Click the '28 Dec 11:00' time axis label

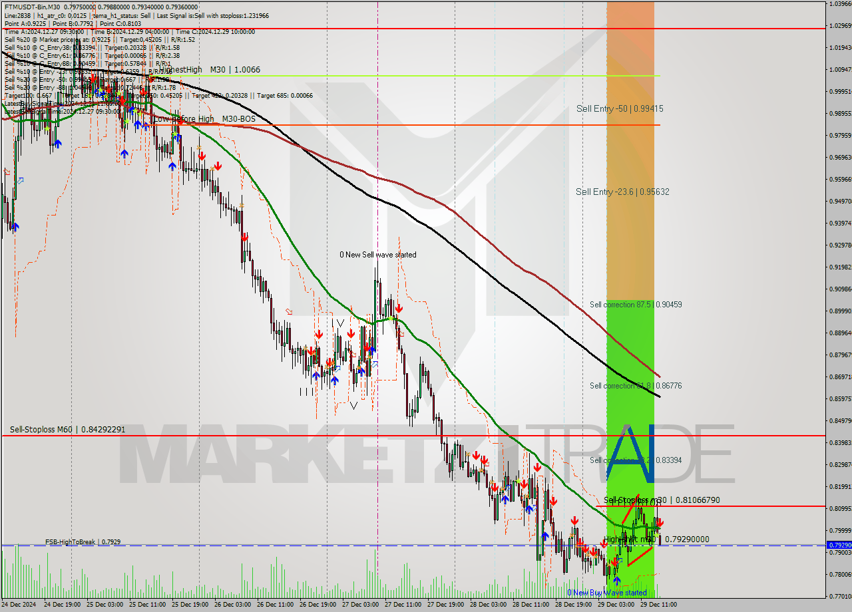531,605
